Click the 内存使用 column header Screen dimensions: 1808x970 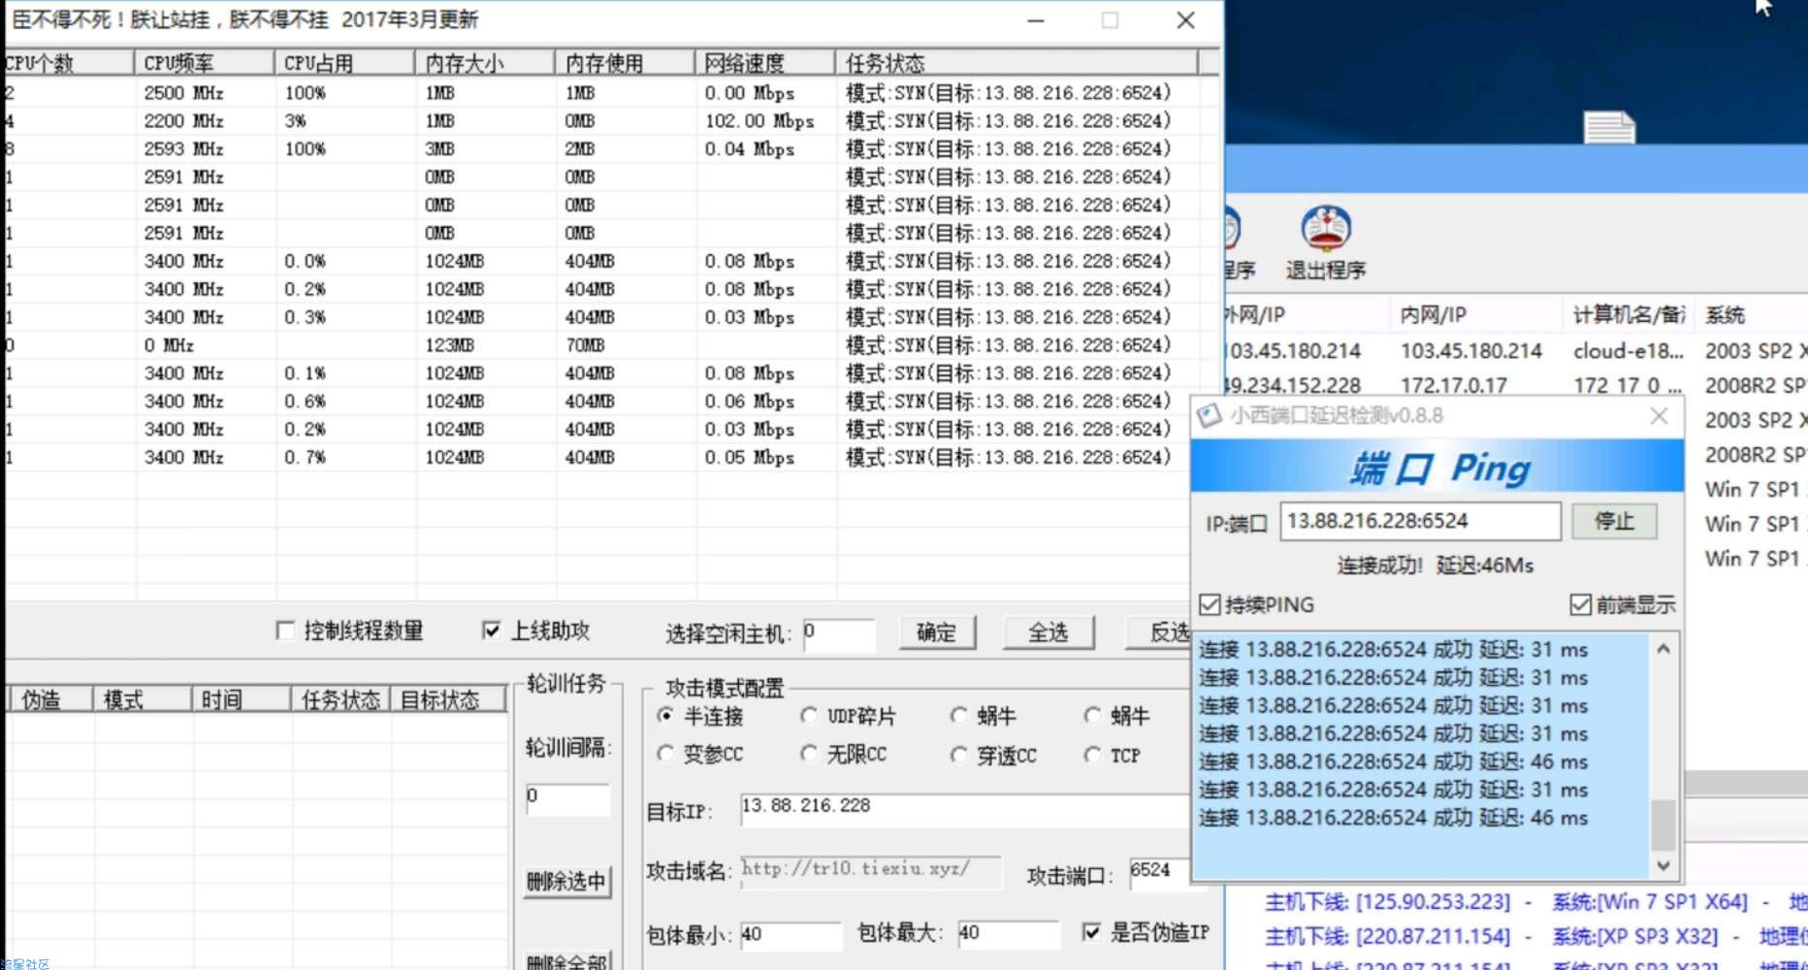coord(625,63)
